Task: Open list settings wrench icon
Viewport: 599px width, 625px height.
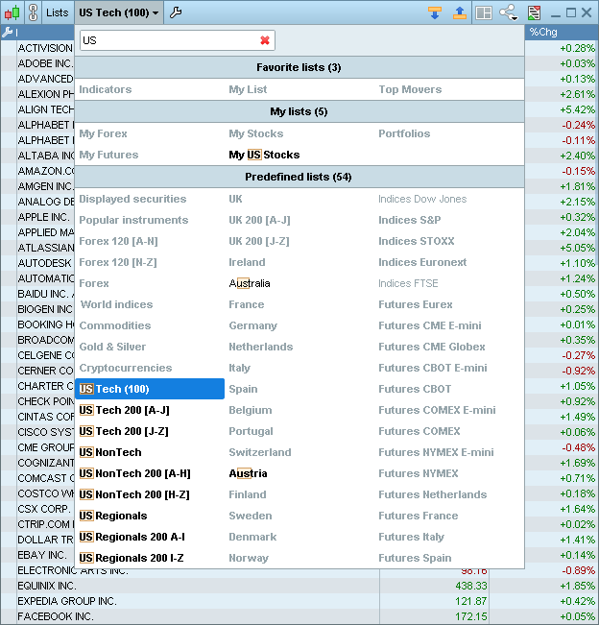Action: pos(175,12)
